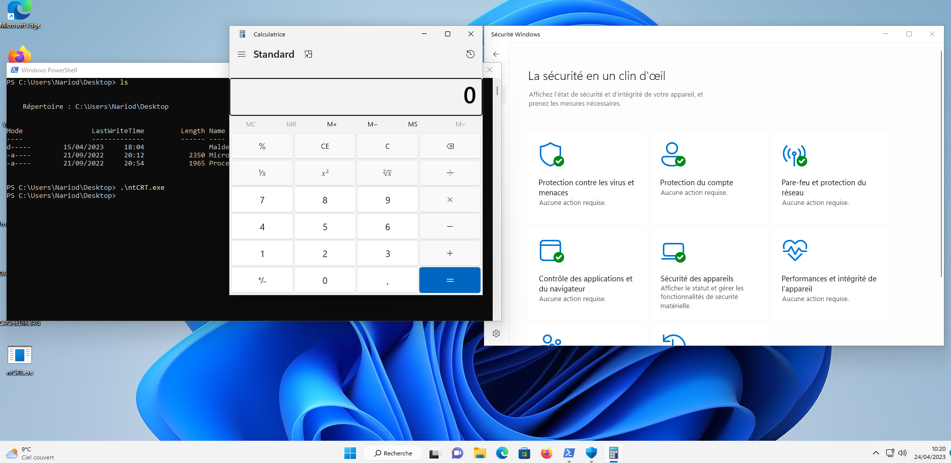
Task: Click the x squared key
Action: coord(325,173)
